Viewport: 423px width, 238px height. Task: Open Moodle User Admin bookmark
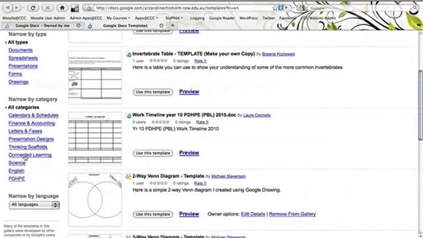coord(48,18)
